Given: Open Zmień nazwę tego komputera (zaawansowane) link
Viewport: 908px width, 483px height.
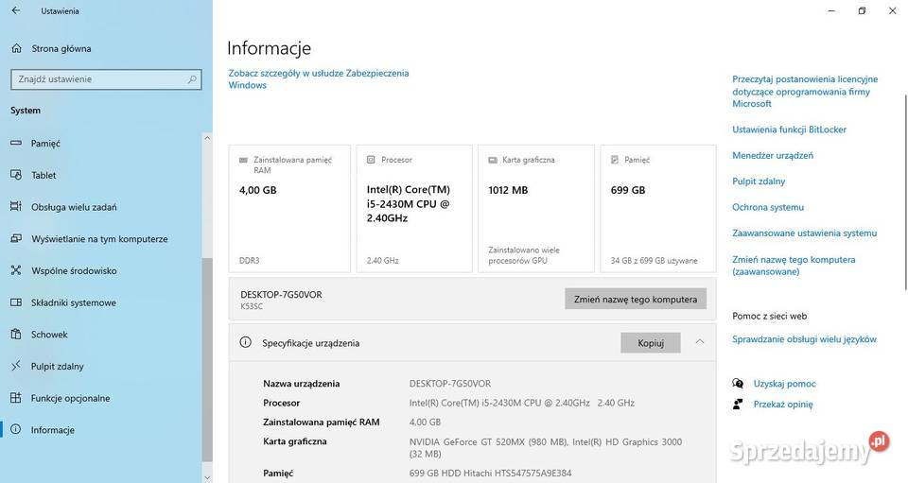Looking at the screenshot, I should pyautogui.click(x=794, y=266).
